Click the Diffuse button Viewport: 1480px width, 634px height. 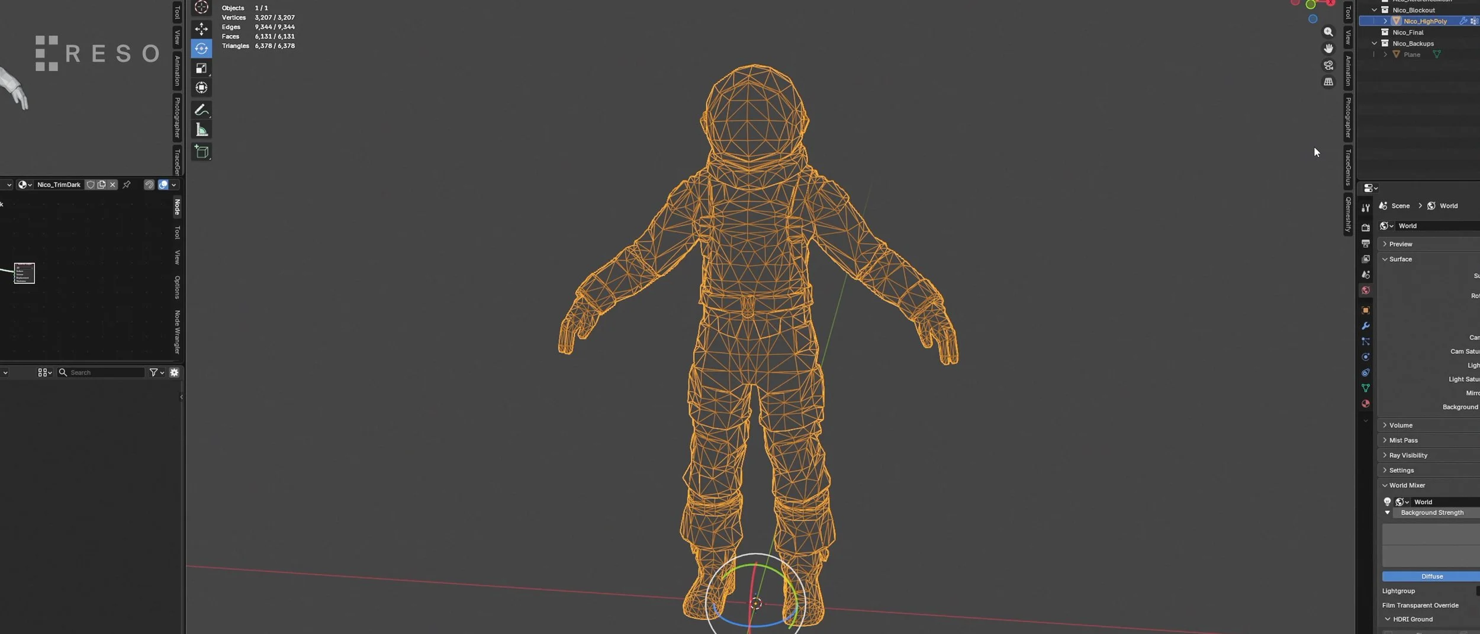[x=1431, y=576]
